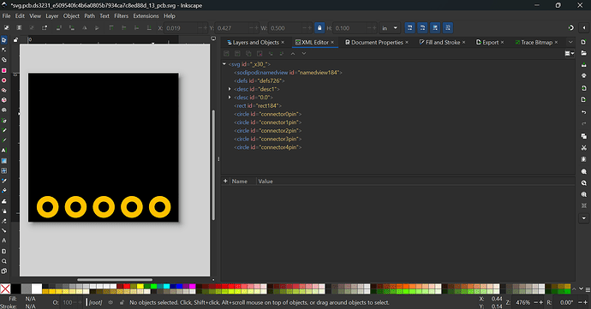Close the Trace Bitmap tab
This screenshot has height=309, width=591.
(557, 42)
